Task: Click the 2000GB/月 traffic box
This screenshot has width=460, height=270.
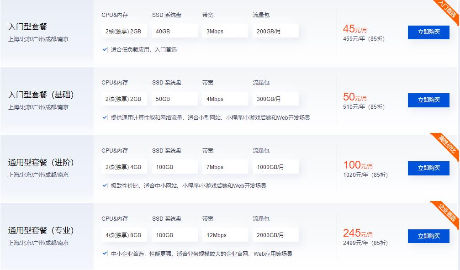Action: 275,235
